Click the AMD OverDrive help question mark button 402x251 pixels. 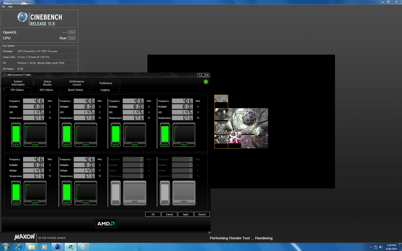point(199,75)
